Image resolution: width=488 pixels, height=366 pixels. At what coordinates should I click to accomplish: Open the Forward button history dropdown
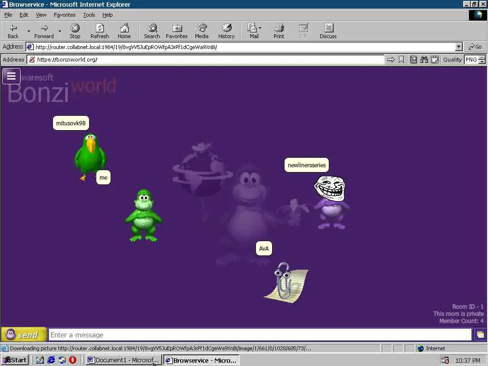pos(60,31)
